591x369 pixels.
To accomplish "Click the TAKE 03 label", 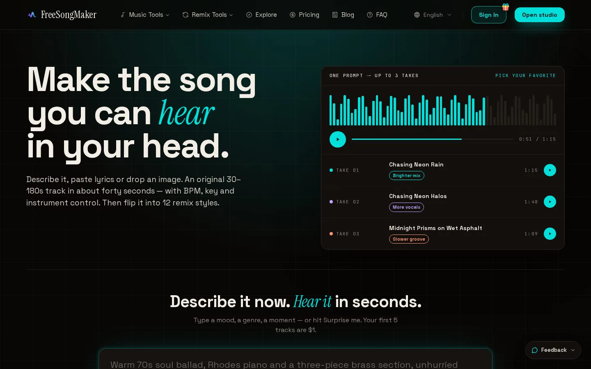I will point(348,234).
